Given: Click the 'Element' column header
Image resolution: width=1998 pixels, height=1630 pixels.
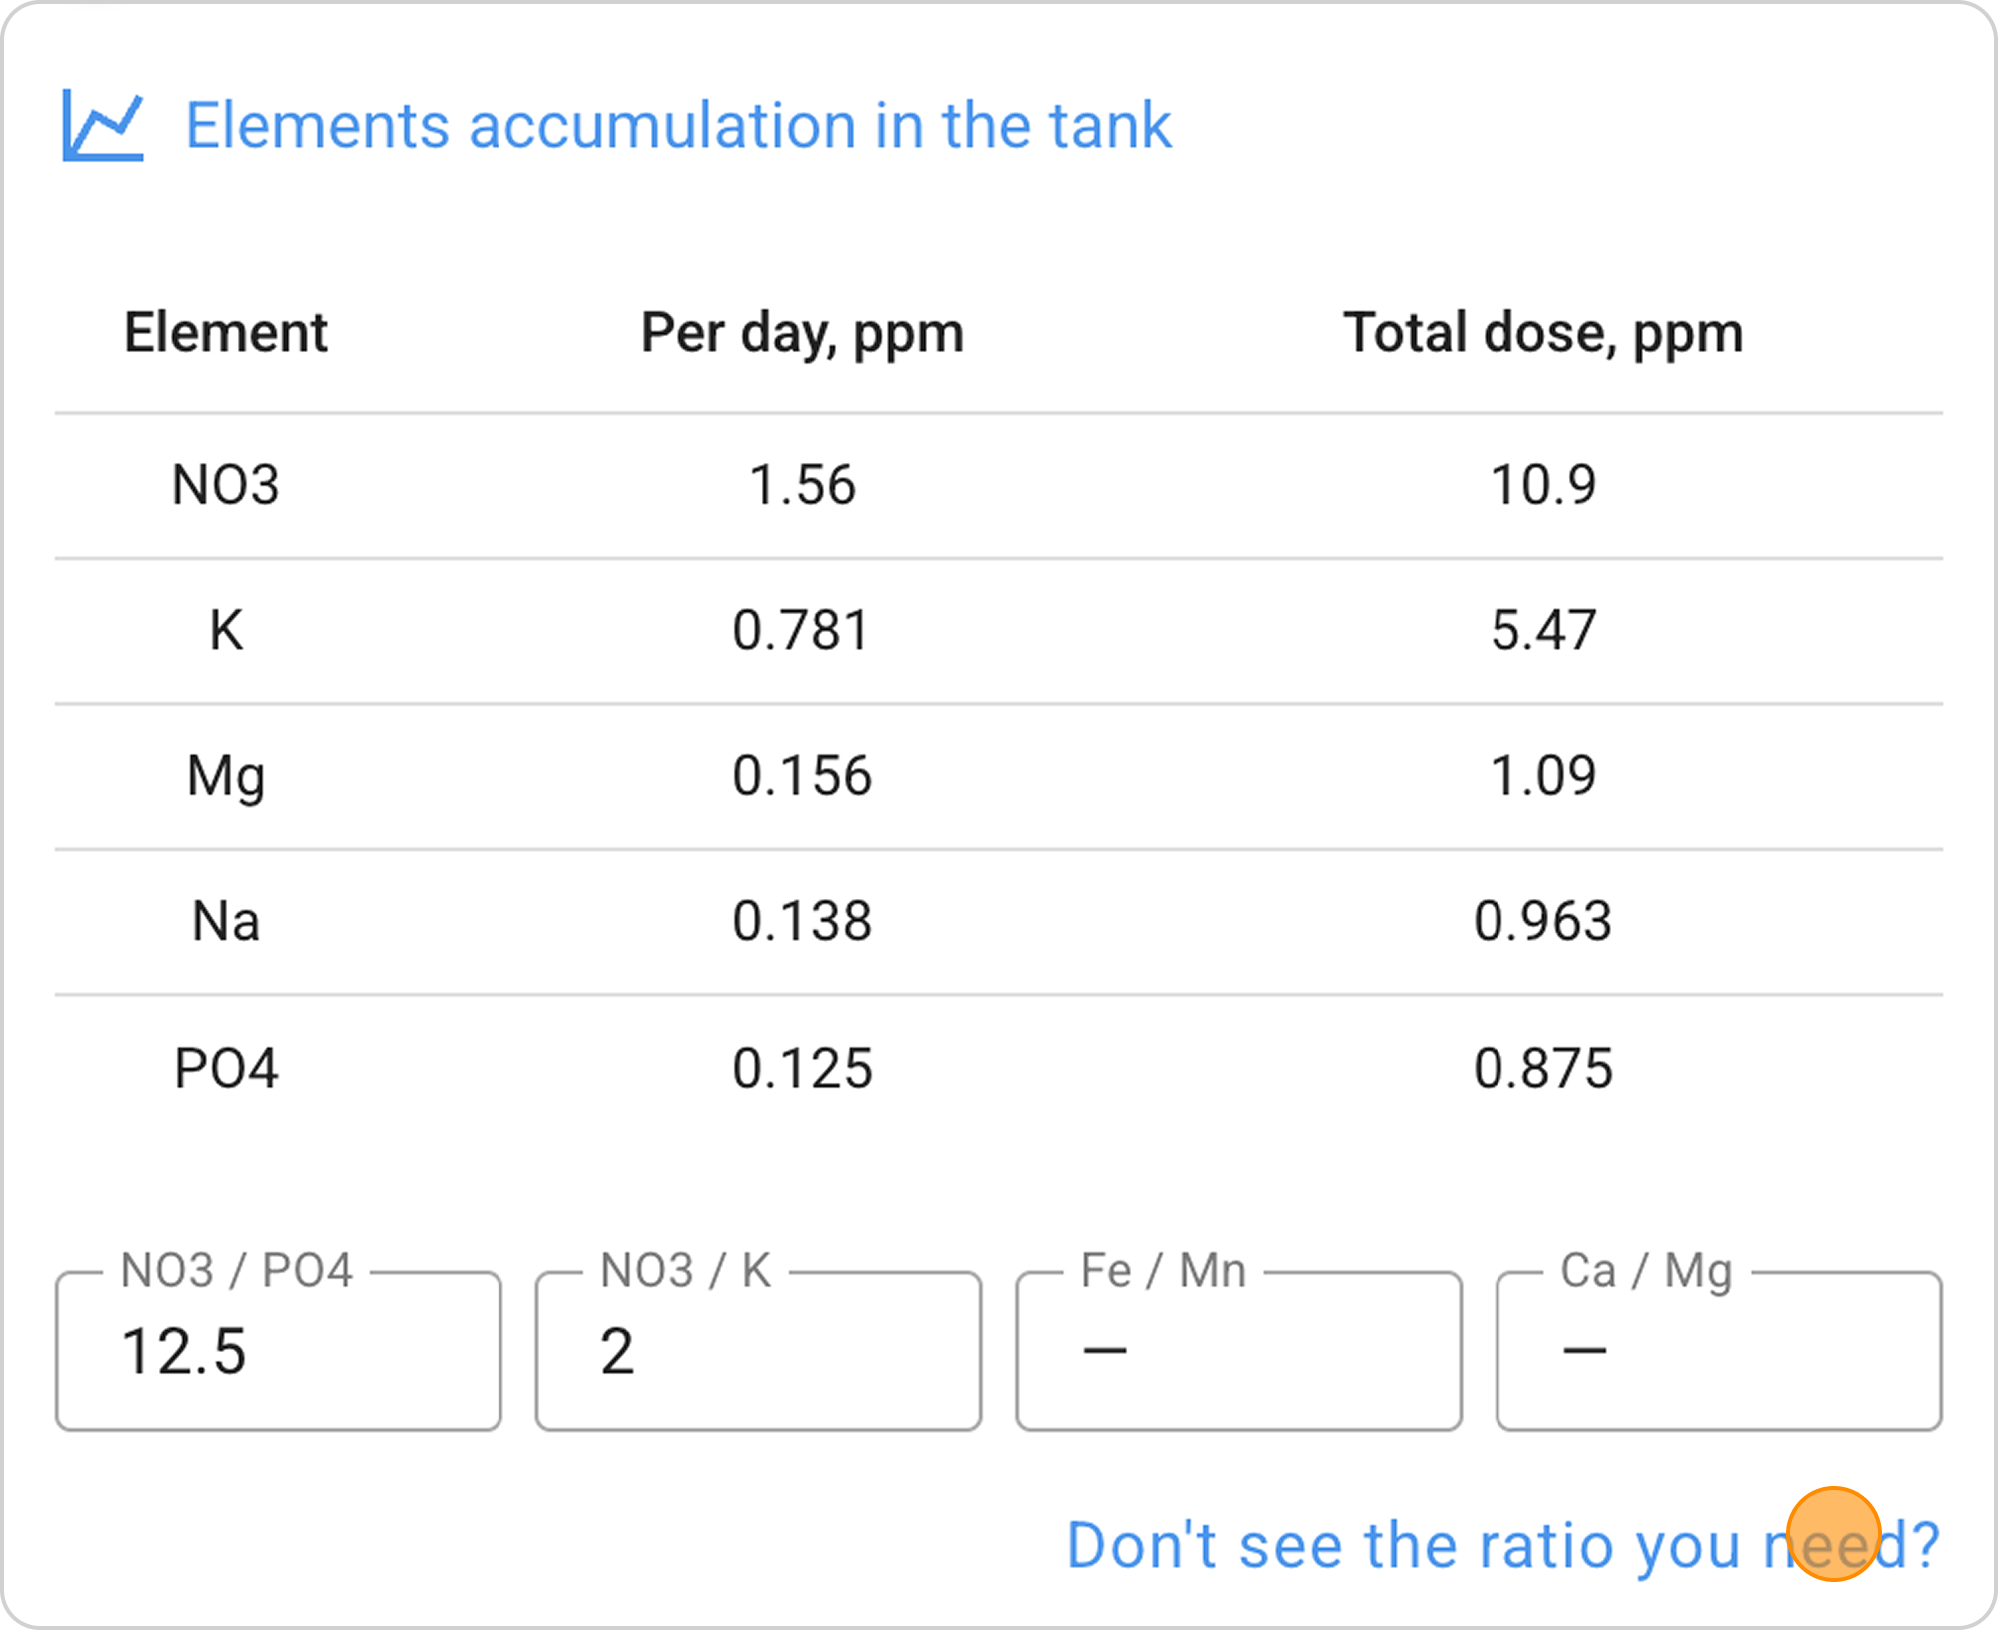Looking at the screenshot, I should tap(226, 332).
